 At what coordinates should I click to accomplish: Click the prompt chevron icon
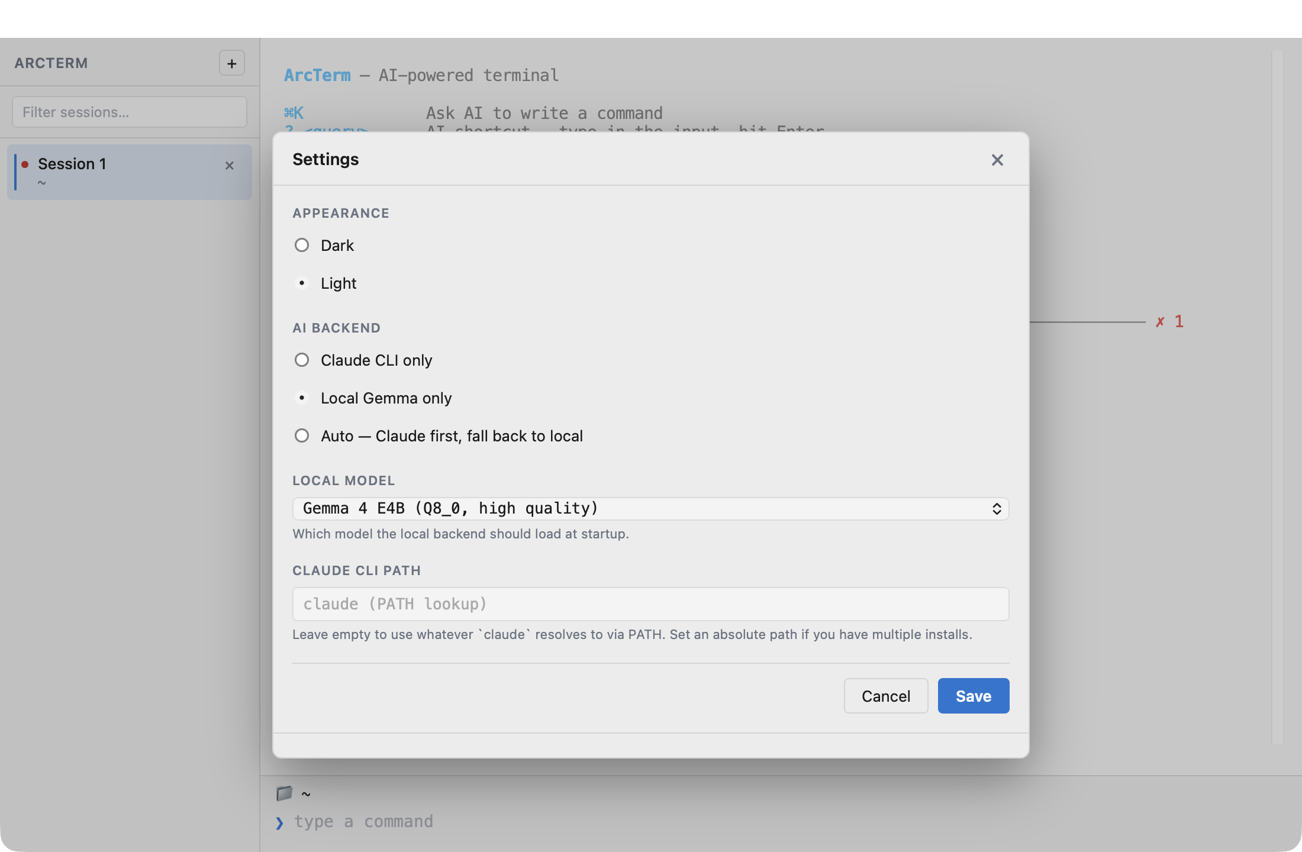pos(279,822)
